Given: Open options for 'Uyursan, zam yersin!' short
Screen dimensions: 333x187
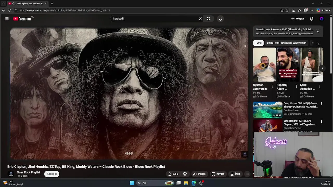Looking at the screenshot, I should click(x=273, y=86).
